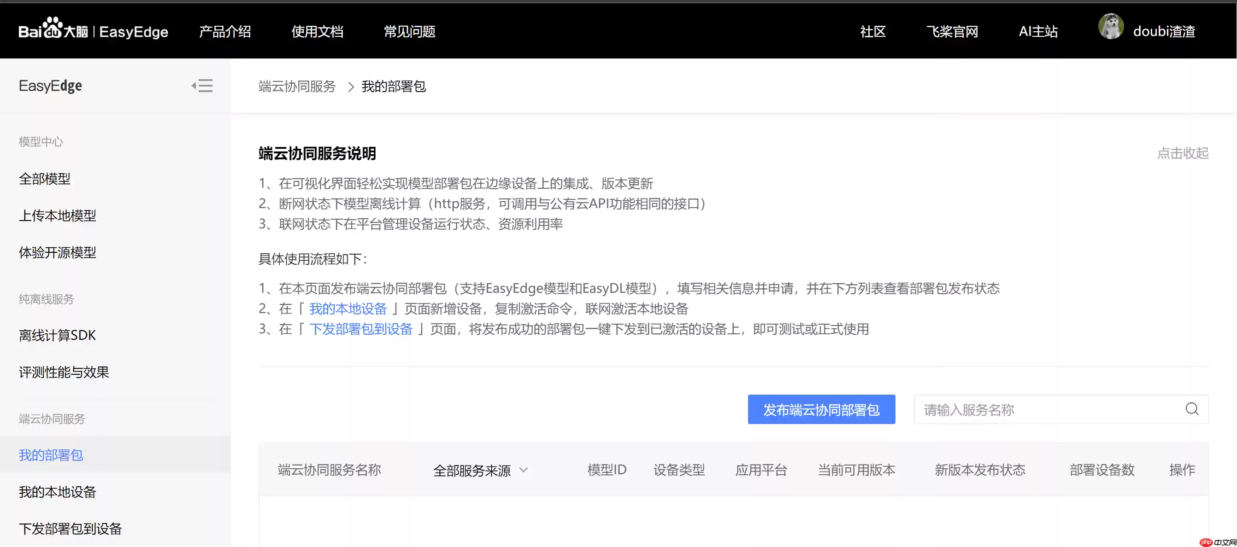Open the 我的本地设备 link in instructions
The image size is (1237, 547).
pyautogui.click(x=348, y=308)
